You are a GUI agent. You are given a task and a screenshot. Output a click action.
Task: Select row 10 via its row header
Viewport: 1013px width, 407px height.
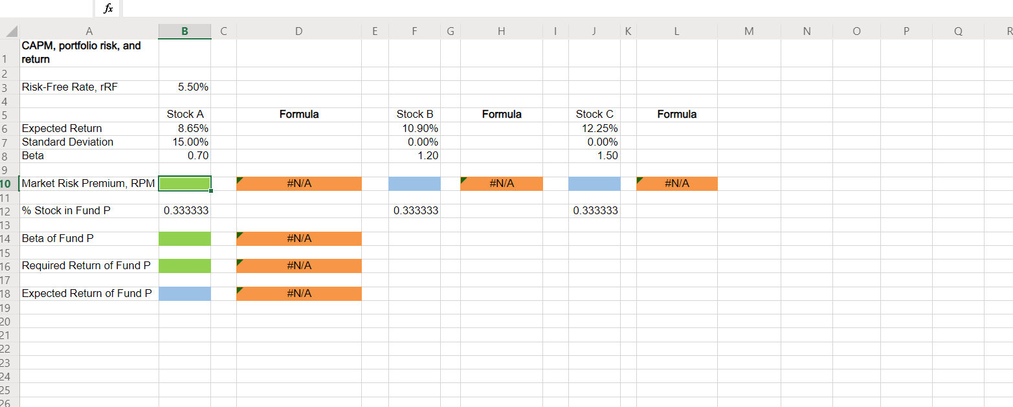(x=9, y=183)
